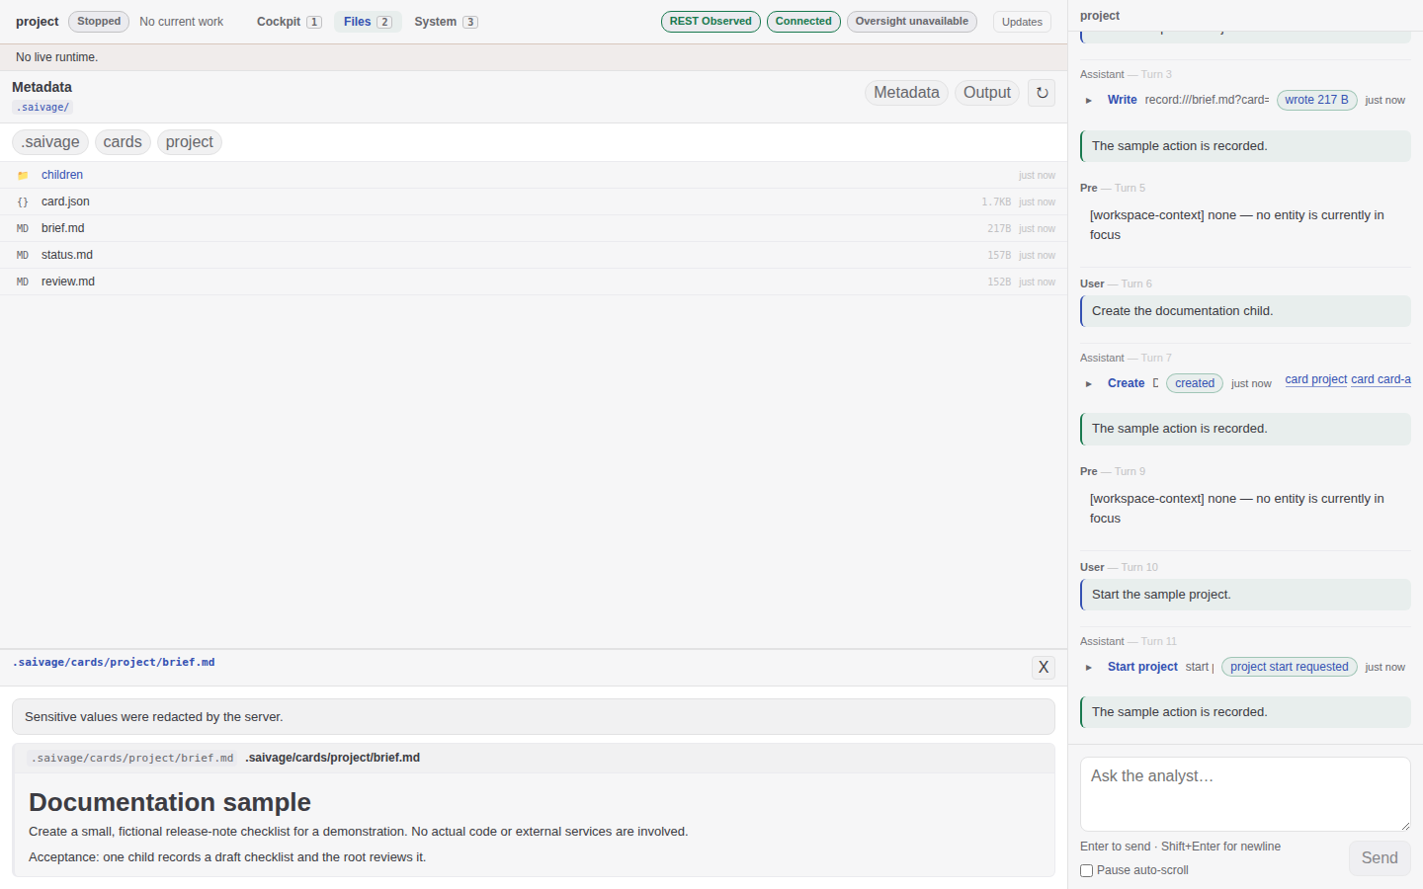
Task: Switch to the Cockpit tab
Action: coord(289,22)
